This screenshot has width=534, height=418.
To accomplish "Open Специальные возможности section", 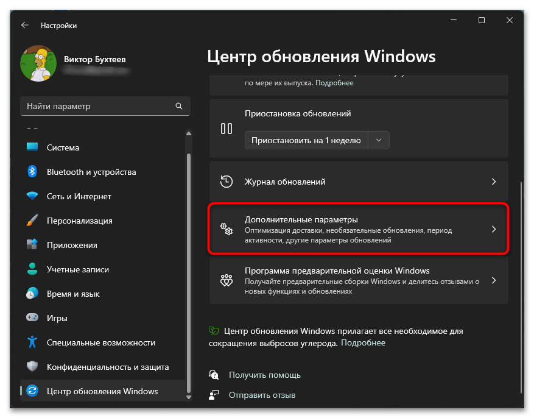I will pyautogui.click(x=103, y=342).
